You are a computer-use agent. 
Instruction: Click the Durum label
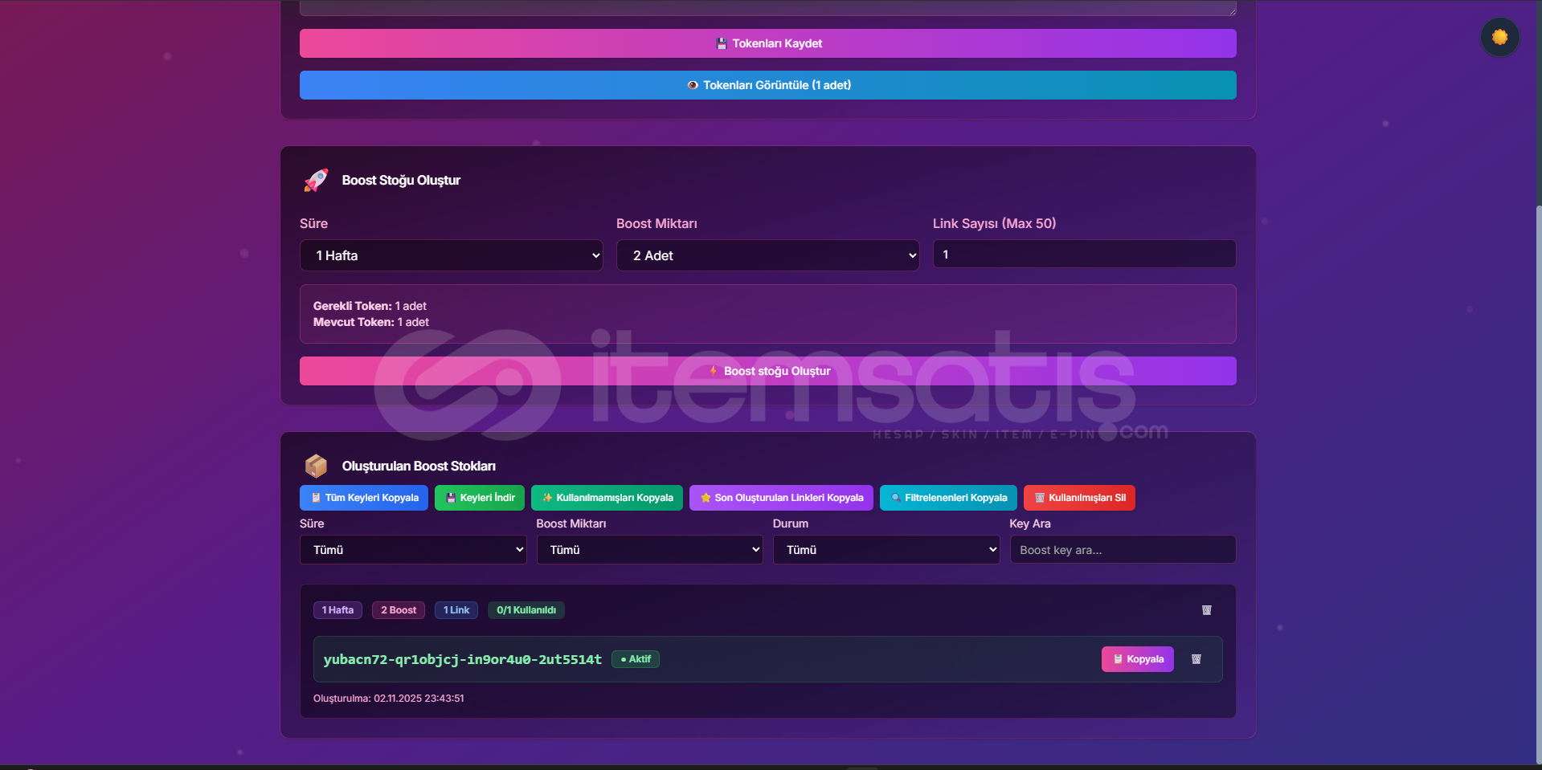tap(791, 524)
